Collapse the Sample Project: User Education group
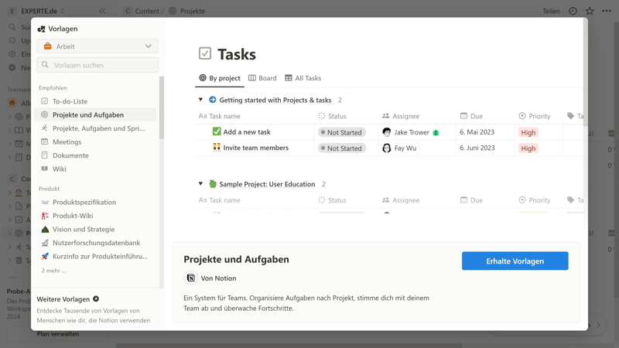This screenshot has width=619, height=348. [x=200, y=184]
